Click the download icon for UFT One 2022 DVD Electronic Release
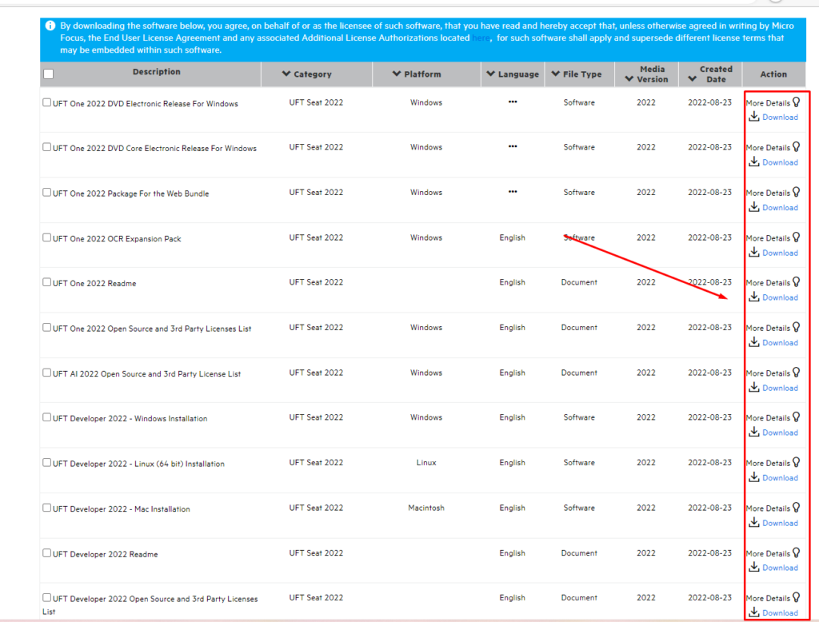The image size is (819, 622). tap(753, 117)
